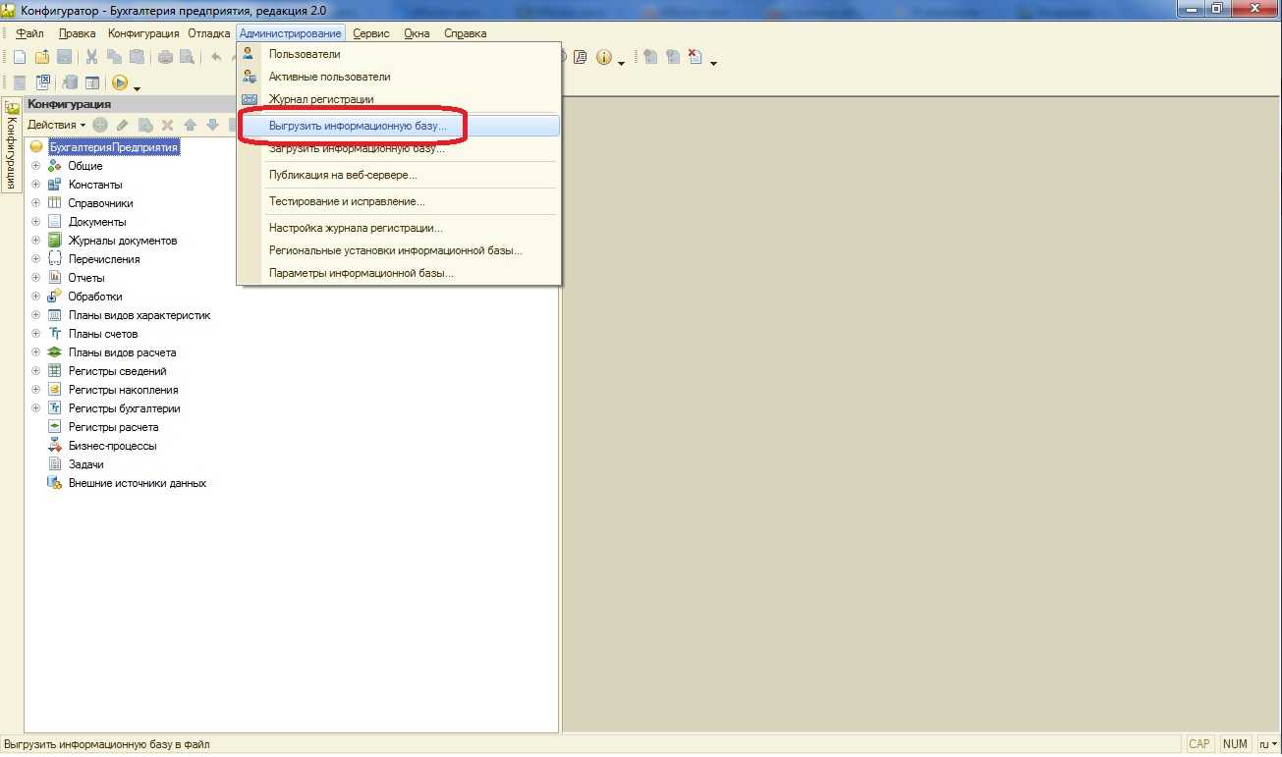Choose Публикация на веб-сервере menu entry
The image size is (1282, 757).
399,175
